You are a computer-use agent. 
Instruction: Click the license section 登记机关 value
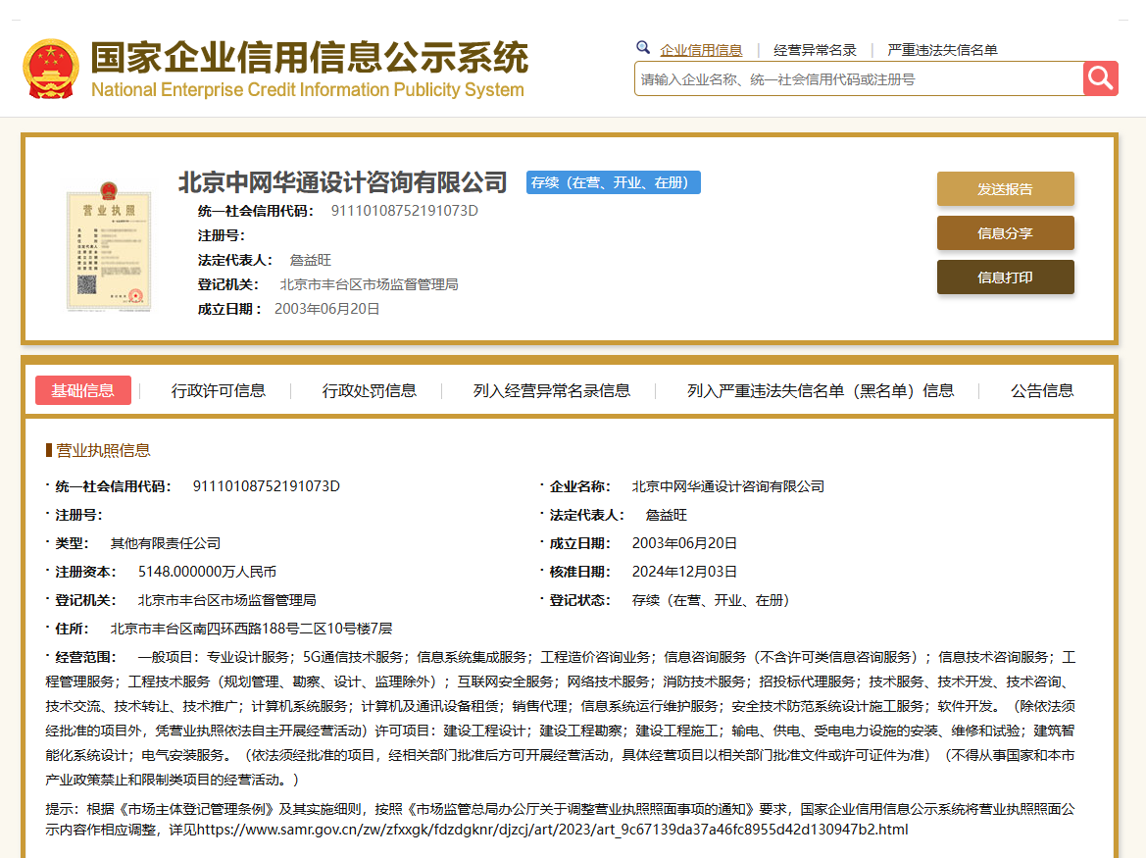pyautogui.click(x=226, y=600)
